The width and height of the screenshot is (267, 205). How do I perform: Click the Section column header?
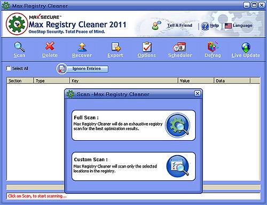pyautogui.click(x=20, y=81)
